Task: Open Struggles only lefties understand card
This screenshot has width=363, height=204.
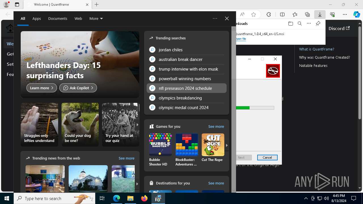Action: coord(39,125)
